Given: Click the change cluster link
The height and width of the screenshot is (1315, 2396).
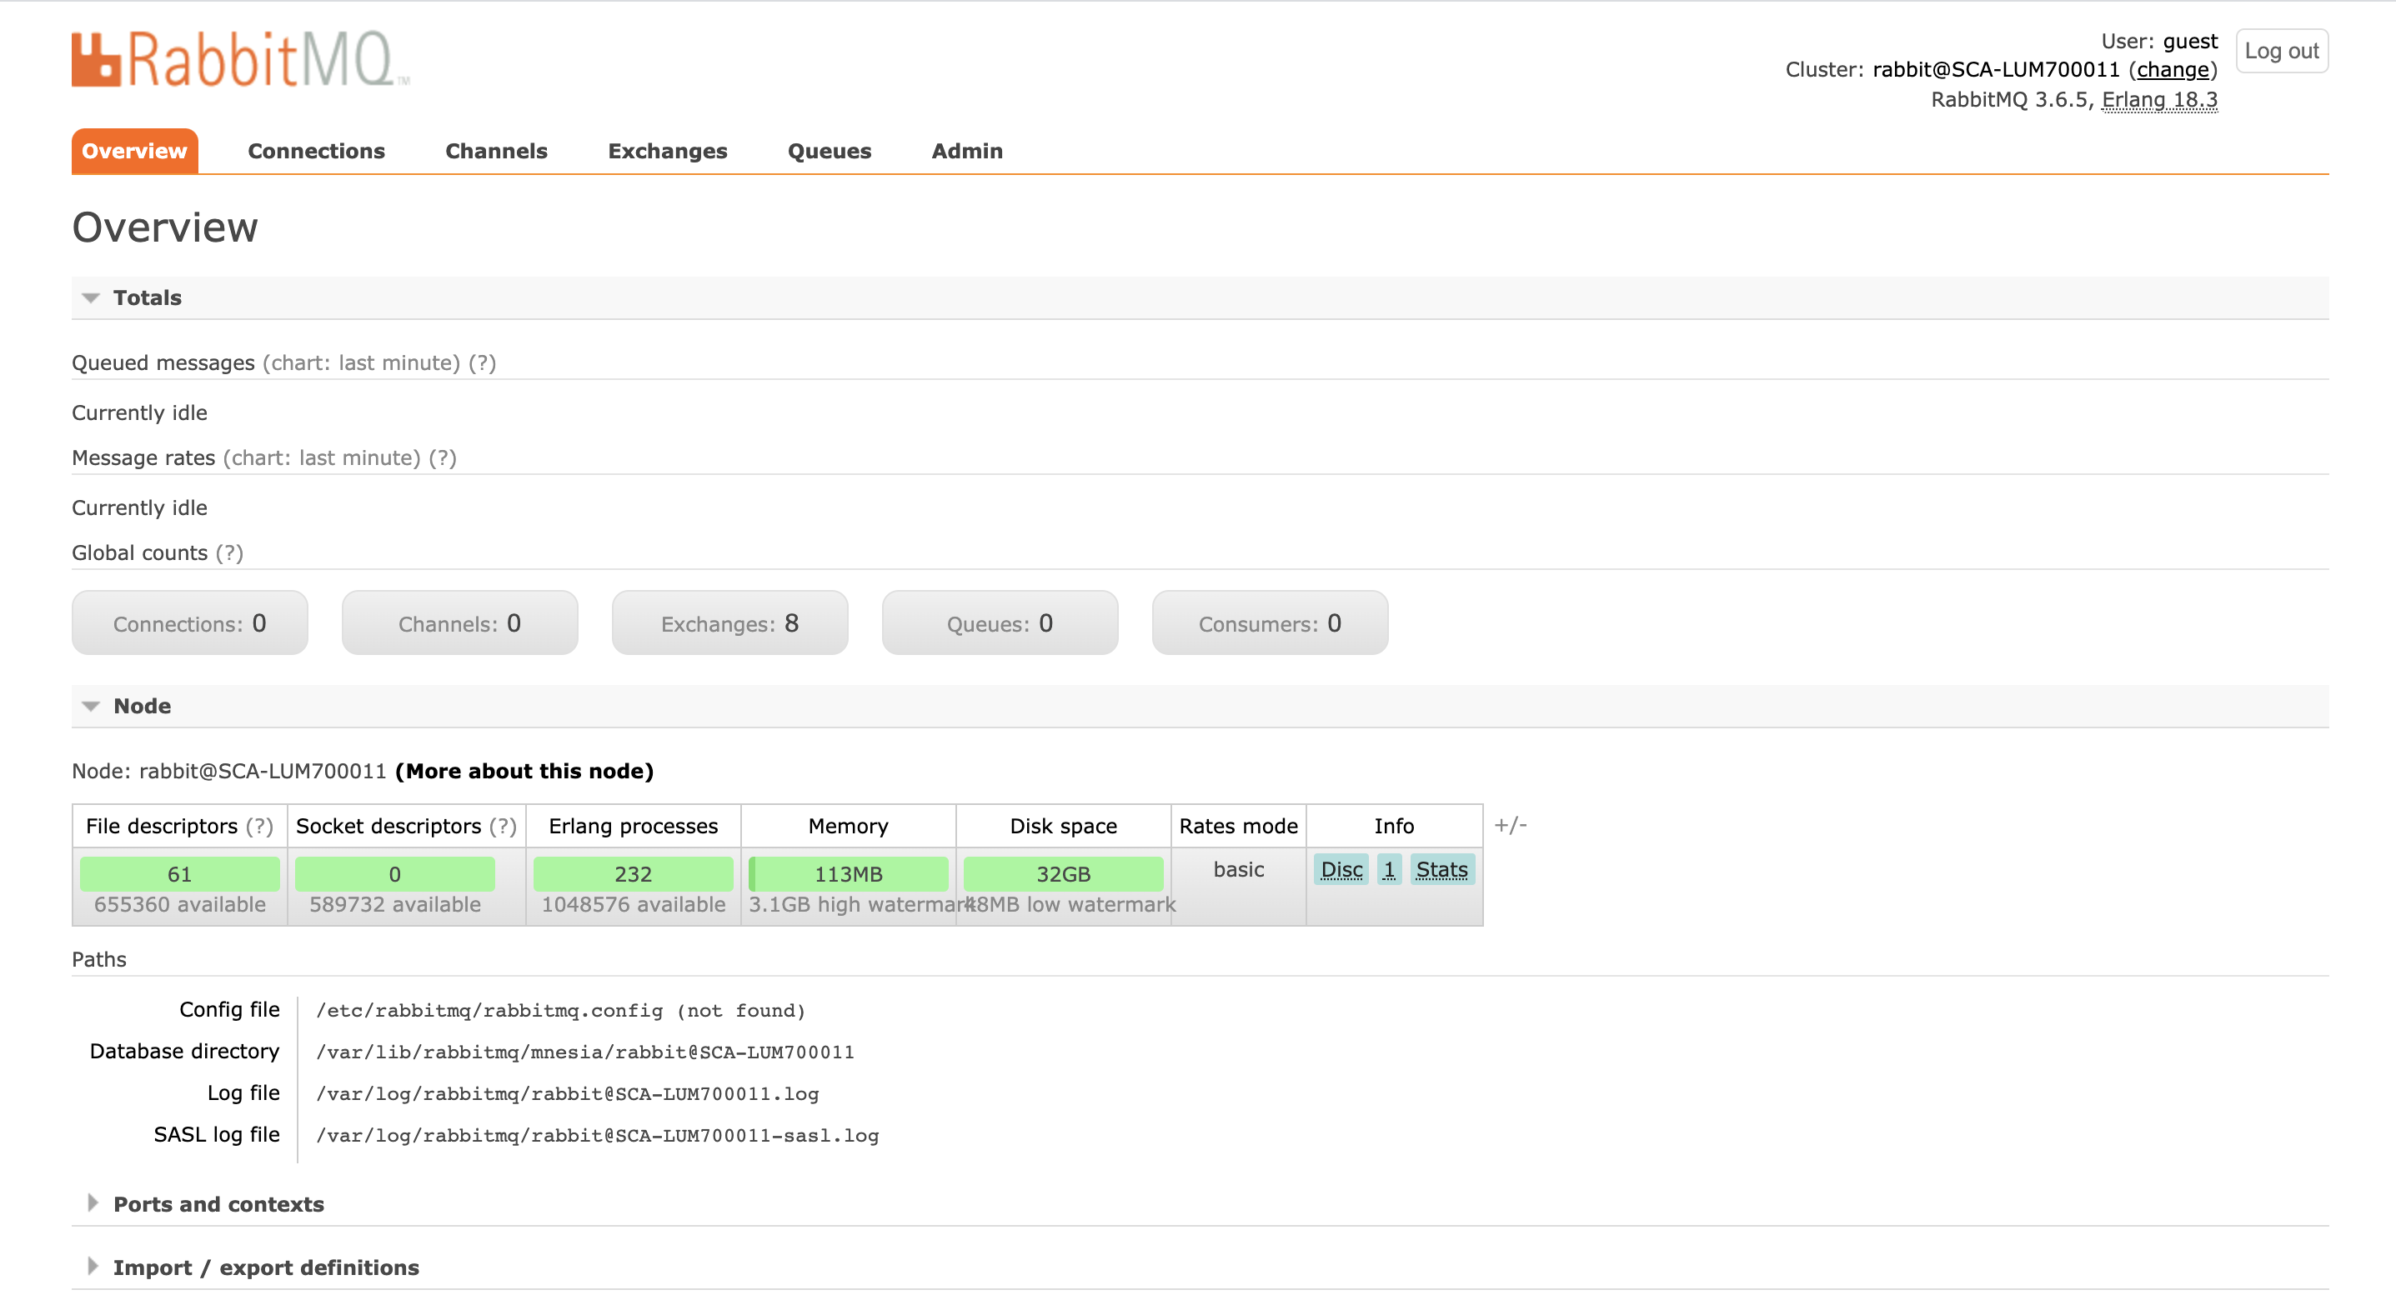Looking at the screenshot, I should 2172,70.
